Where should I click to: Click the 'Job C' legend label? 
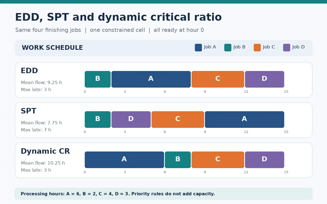pos(269,47)
